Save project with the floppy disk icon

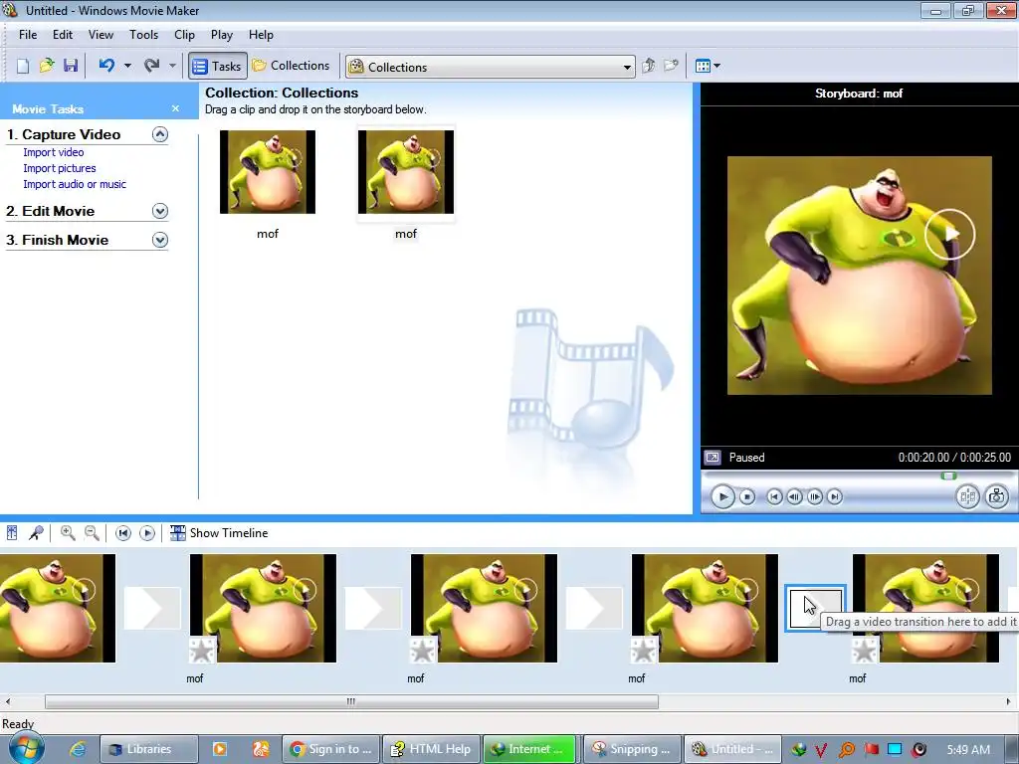(71, 66)
